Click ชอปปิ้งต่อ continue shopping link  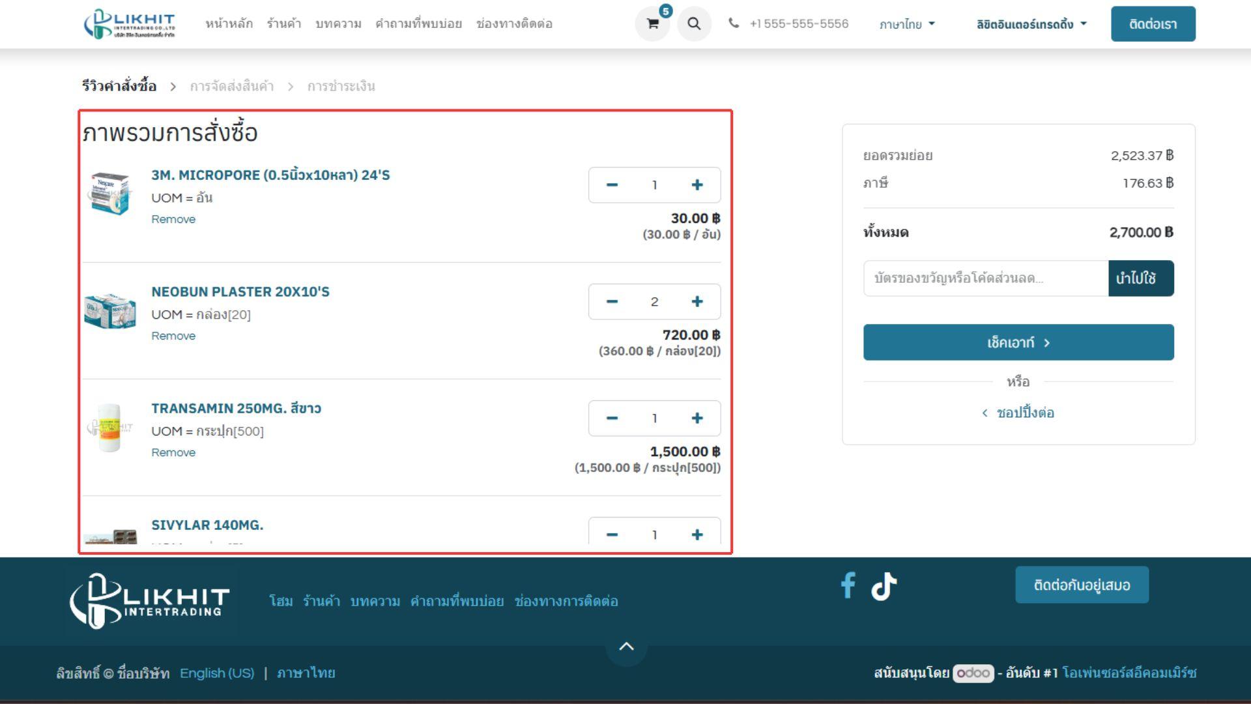pos(1018,413)
